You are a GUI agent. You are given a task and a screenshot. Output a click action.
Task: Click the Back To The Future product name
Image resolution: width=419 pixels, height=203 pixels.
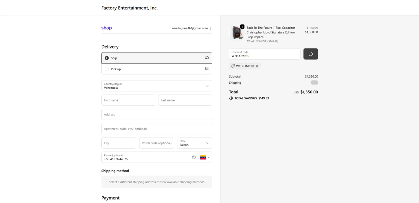click(x=271, y=32)
